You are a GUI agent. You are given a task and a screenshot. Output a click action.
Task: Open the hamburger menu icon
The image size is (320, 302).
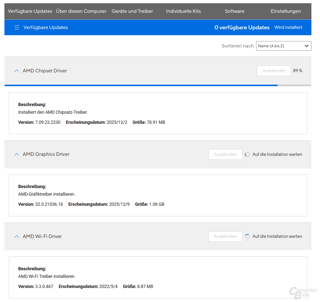pyautogui.click(x=17, y=27)
